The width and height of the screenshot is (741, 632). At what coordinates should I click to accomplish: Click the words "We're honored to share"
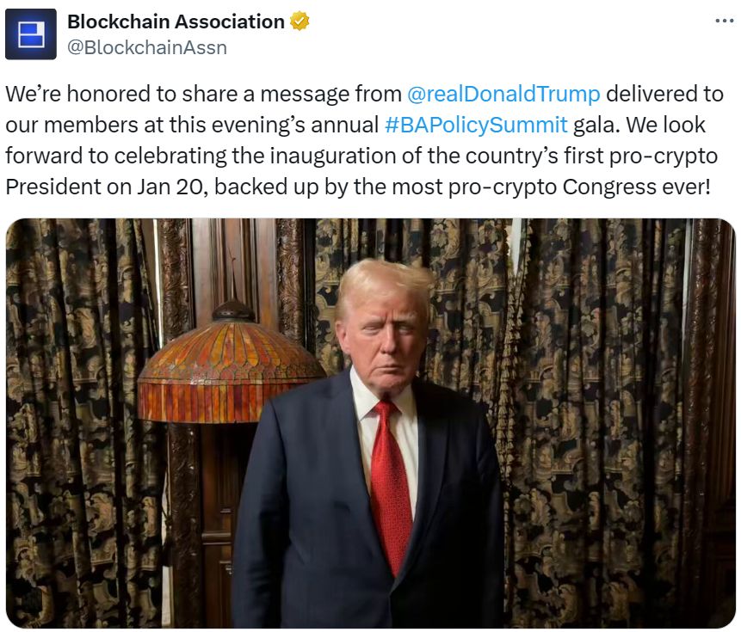pos(103,93)
